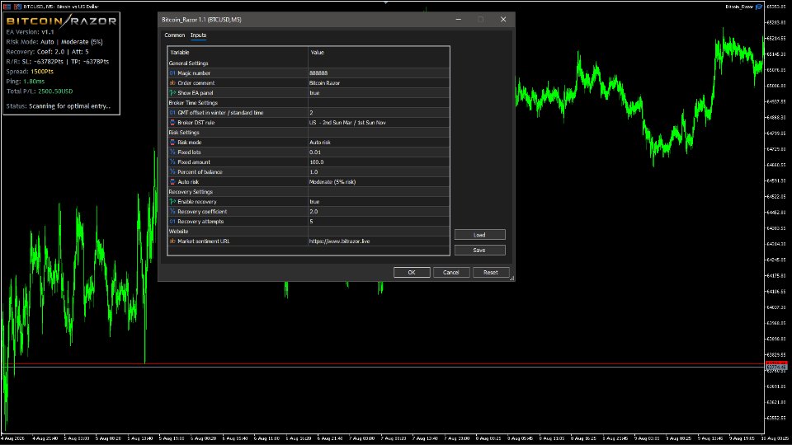Click the Value column header
792x445 pixels.
pyautogui.click(x=379, y=53)
